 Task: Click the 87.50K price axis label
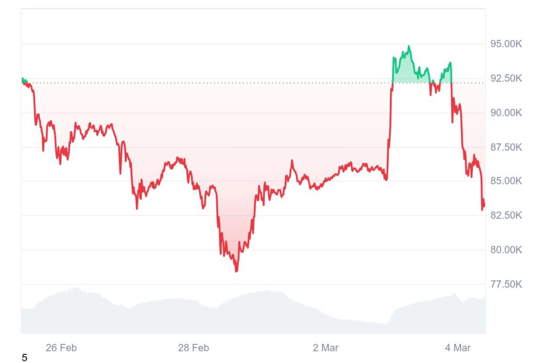(506, 147)
